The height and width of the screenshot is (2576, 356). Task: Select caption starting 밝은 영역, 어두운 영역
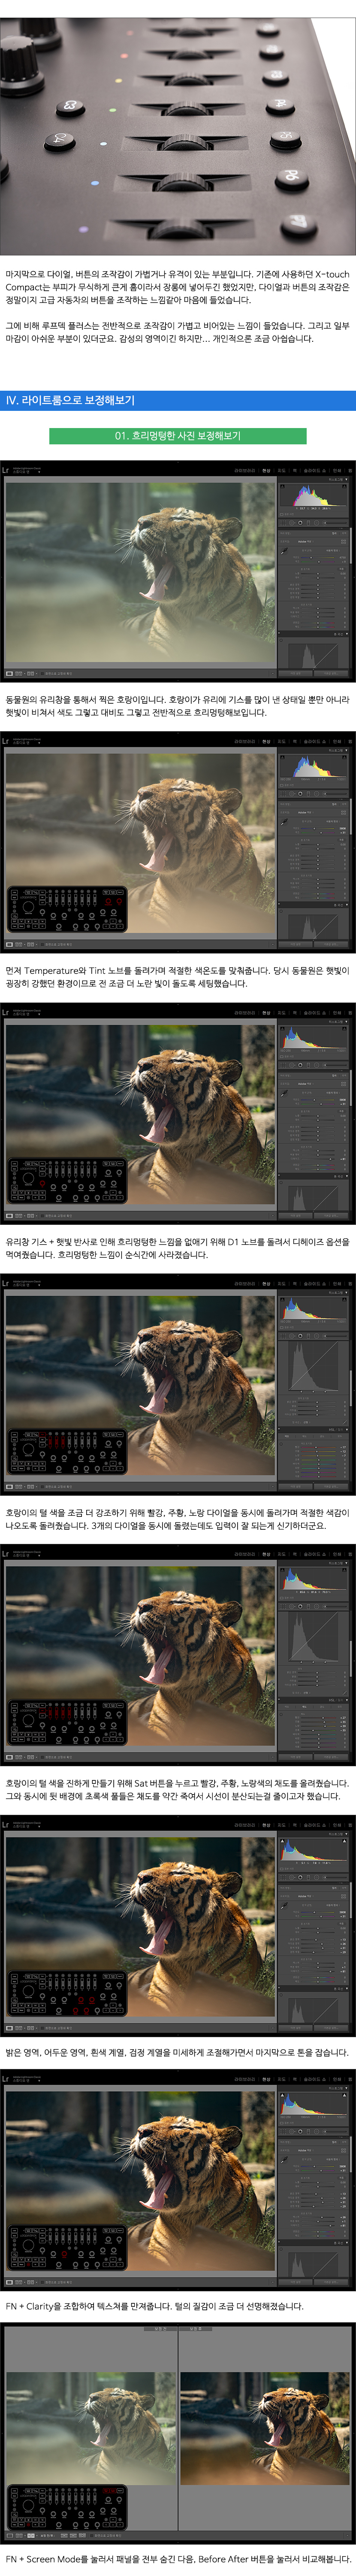[177, 2052]
